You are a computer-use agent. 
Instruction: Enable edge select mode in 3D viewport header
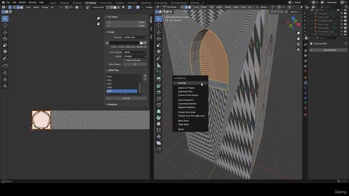click(186, 7)
